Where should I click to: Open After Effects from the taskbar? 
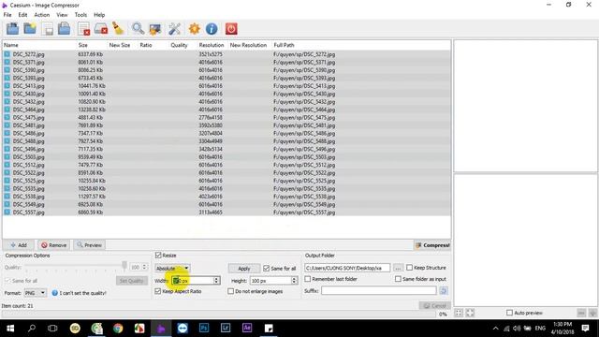(x=247, y=328)
